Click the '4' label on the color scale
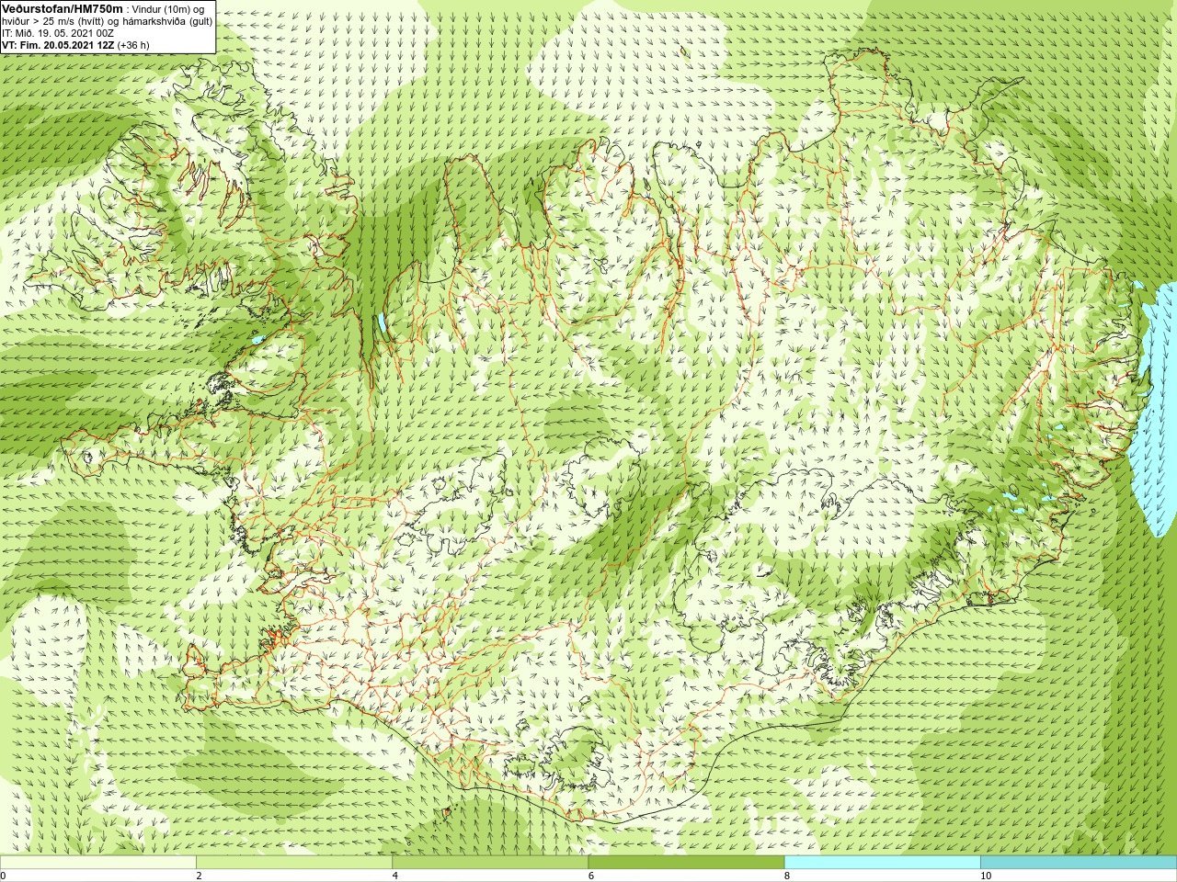This screenshot has height=882, width=1177. [394, 876]
